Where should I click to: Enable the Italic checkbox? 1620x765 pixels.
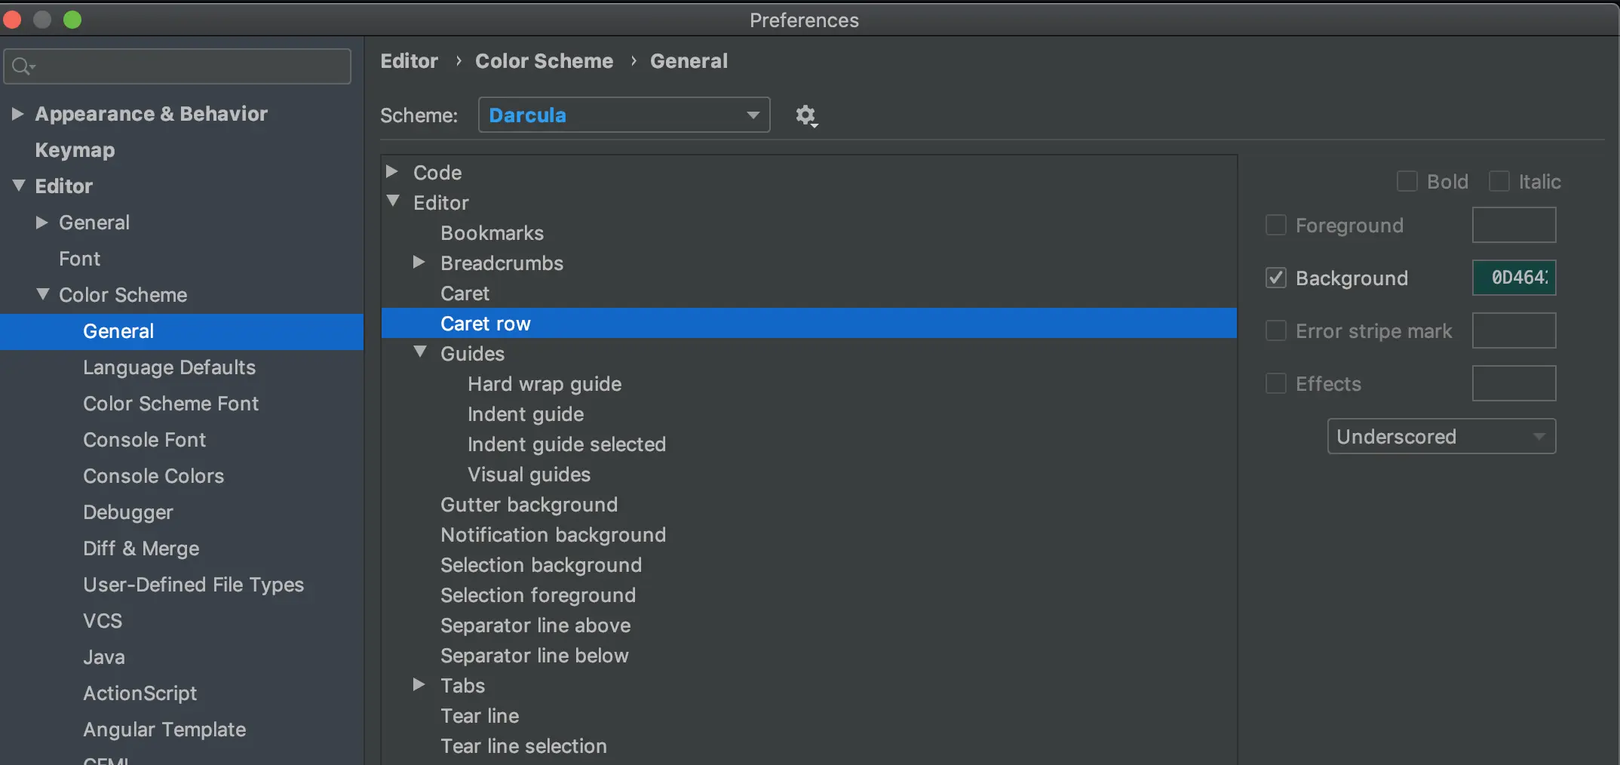click(x=1499, y=182)
